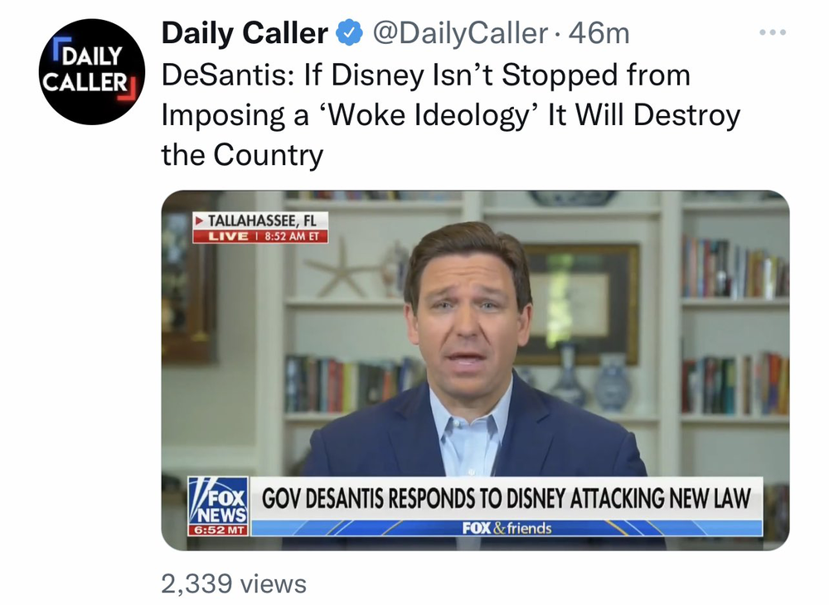This screenshot has width=829, height=605.
Task: Click the 6:52 MT time label
Action: point(218,530)
